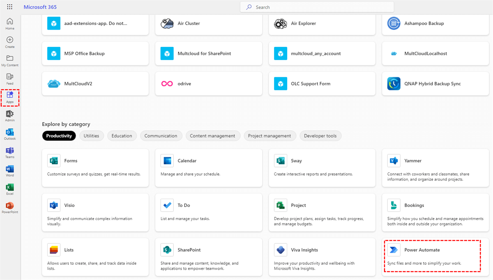Click the Air Cluster cloud icon

[167, 23]
